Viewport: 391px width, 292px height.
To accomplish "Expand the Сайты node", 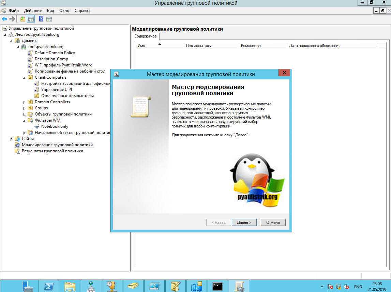I will coord(11,139).
